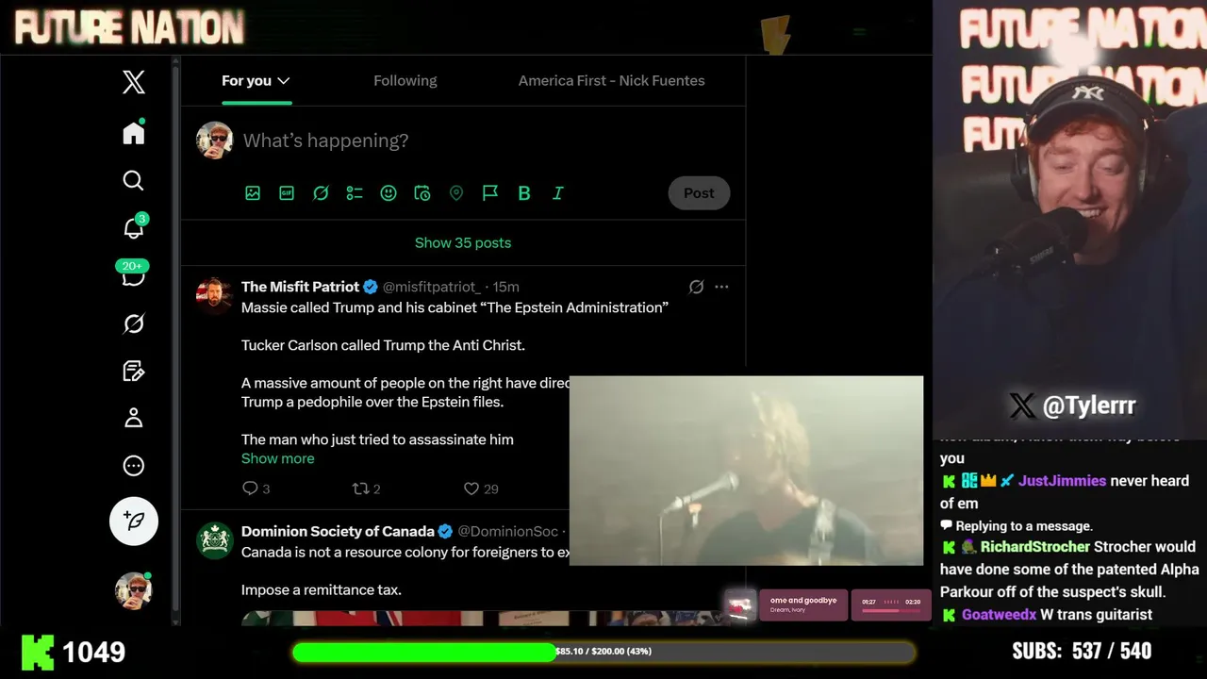Screen dimensions: 1207x679
Task: Click Show more on Misfit Patriot post
Action: tap(278, 458)
